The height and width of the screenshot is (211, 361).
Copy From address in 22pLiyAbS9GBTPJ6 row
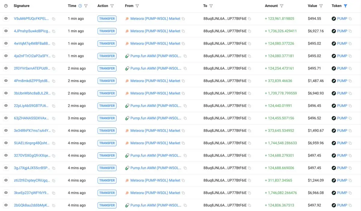pyautogui.click(x=185, y=106)
